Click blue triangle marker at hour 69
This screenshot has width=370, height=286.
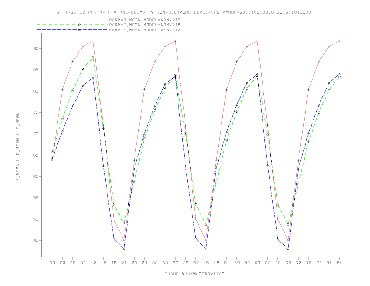[288, 249]
